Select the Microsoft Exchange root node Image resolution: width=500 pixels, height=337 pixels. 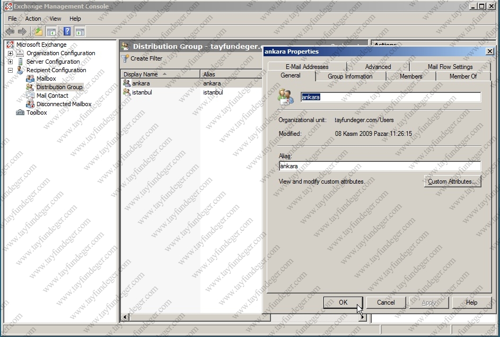point(41,45)
